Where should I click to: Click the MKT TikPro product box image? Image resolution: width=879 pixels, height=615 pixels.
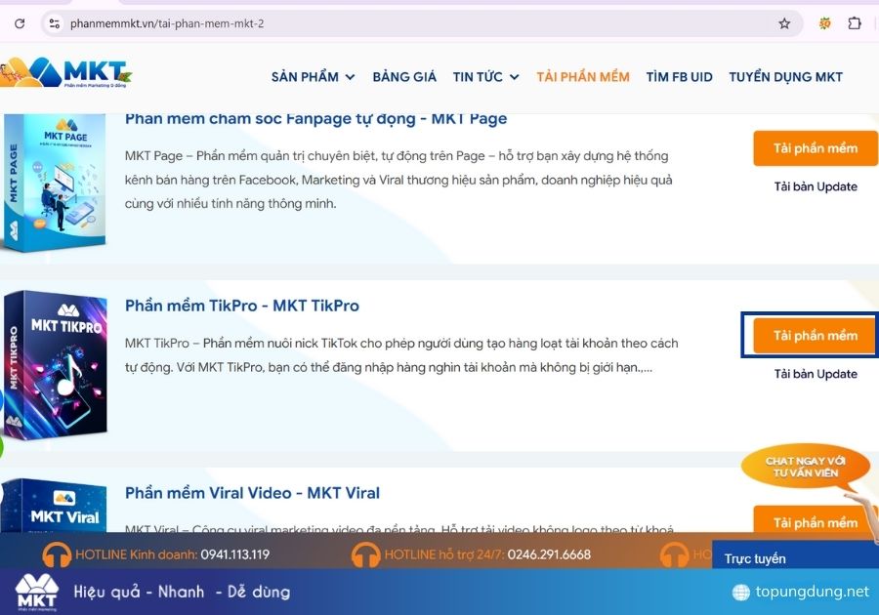point(55,365)
